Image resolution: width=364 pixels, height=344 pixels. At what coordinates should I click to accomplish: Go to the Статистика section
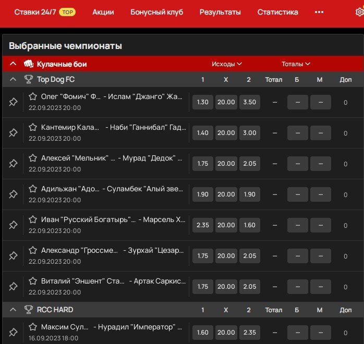277,12
